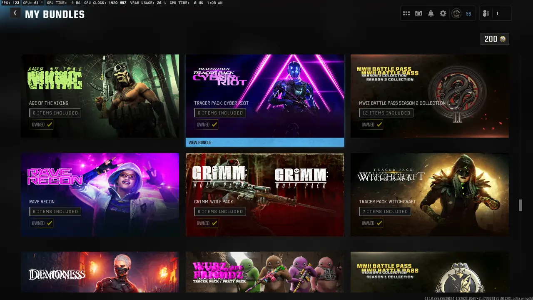Select the MWII Battle Pass Season 1 card
533x300 pixels.
430,272
